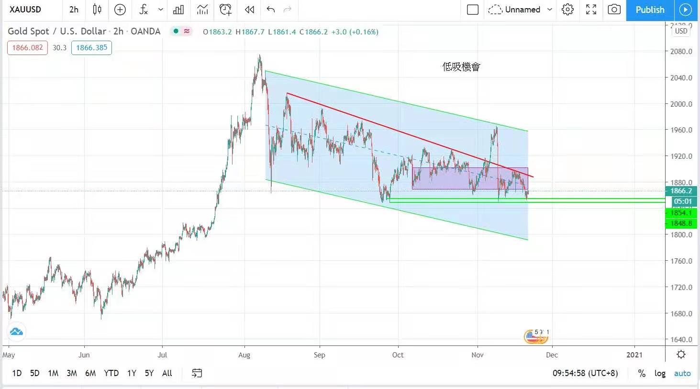Viewport: 700px width, 389px height.
Task: Expand the Unnamed layout dropdown arrow
Action: point(550,10)
